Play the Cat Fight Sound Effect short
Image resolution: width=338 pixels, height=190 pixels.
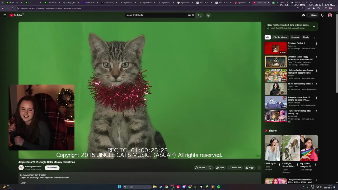[x=291, y=148]
